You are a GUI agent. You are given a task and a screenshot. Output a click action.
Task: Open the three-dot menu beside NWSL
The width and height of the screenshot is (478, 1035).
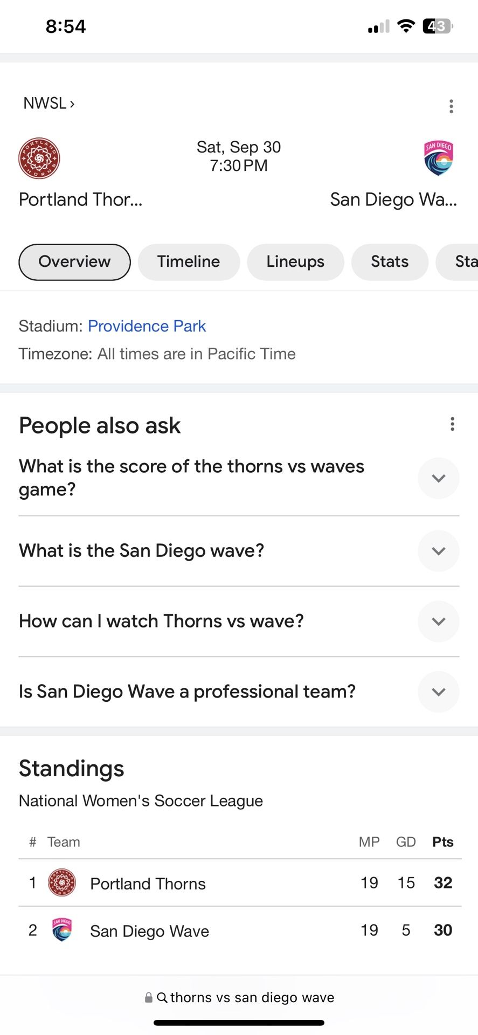click(451, 106)
